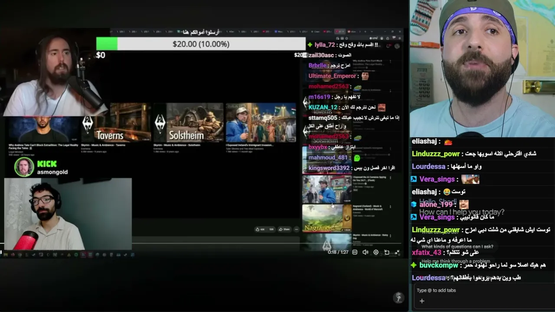
Task: Mute the video with the speaker icon
Action: (365, 252)
